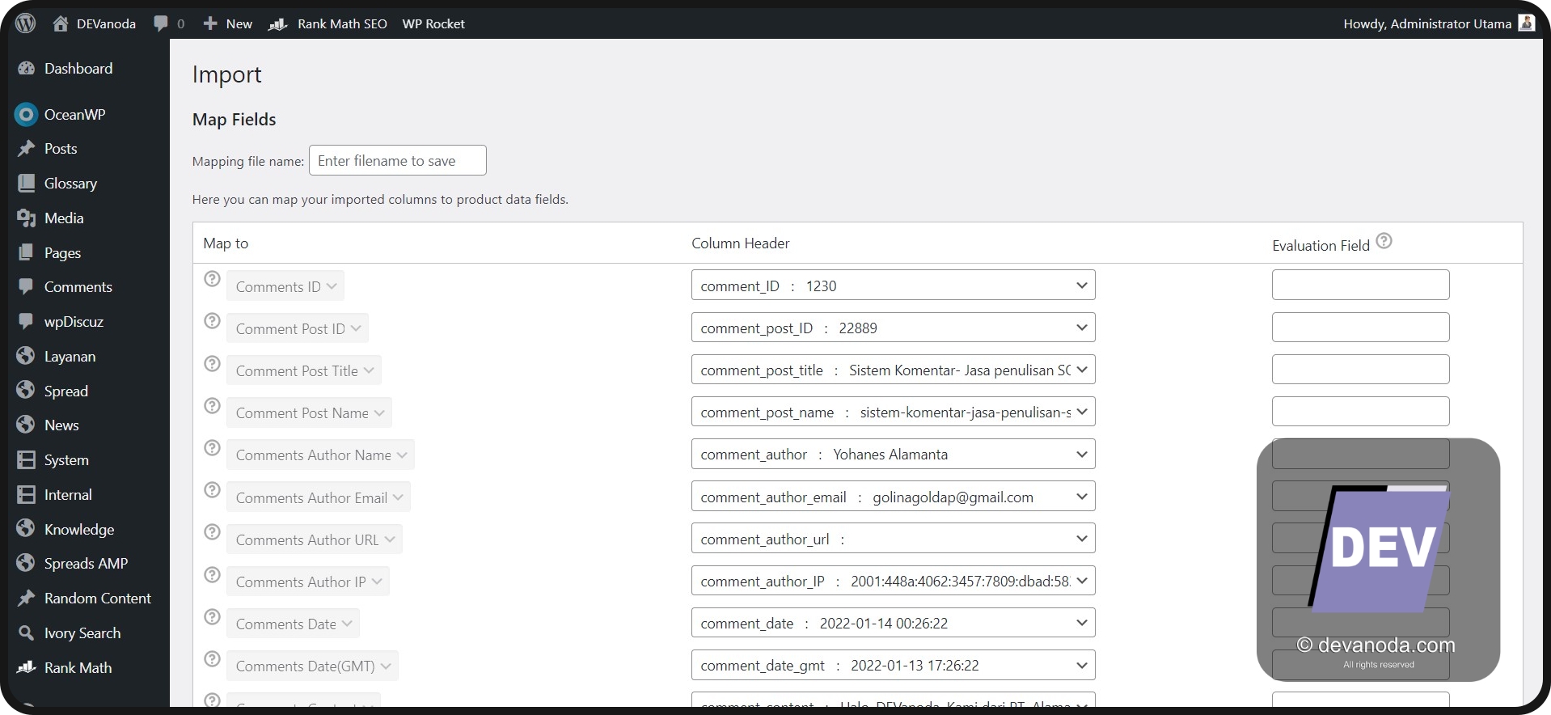Expand the comment_date column header dropdown
The width and height of the screenshot is (1551, 715).
pos(893,623)
